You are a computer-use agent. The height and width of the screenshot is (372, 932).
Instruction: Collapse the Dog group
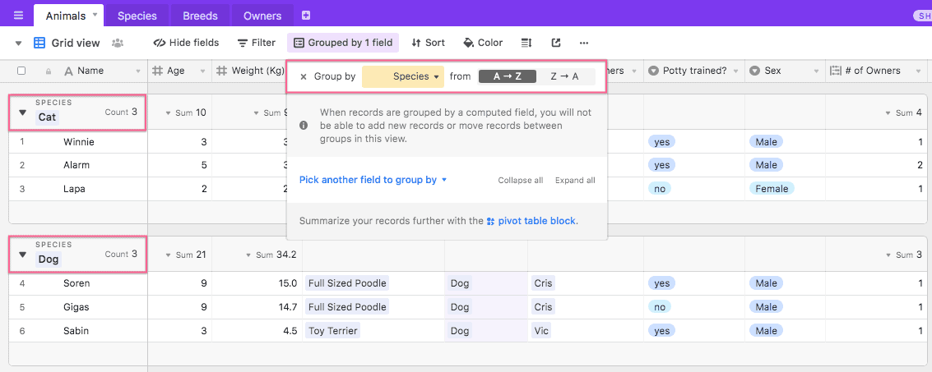point(22,255)
